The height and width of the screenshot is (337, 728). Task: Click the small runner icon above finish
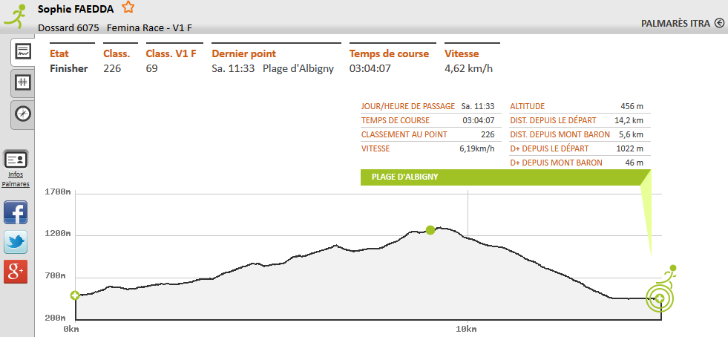click(672, 270)
